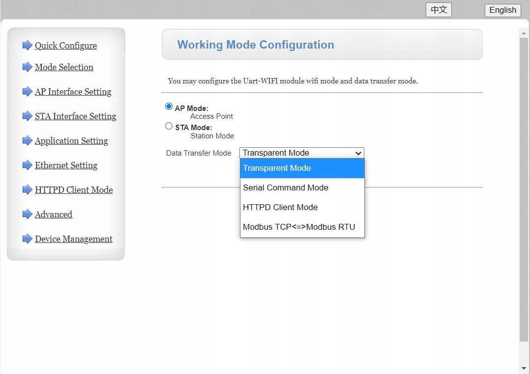Viewport: 530px width, 374px height.
Task: Pick Modbus TCP<=>Modbus RTU from the list
Action: tap(299, 227)
